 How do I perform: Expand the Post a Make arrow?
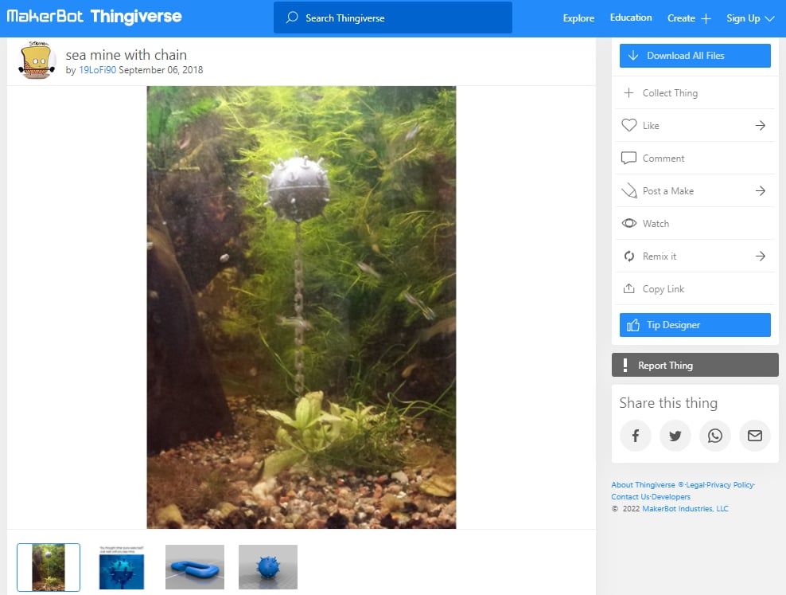pyautogui.click(x=760, y=191)
